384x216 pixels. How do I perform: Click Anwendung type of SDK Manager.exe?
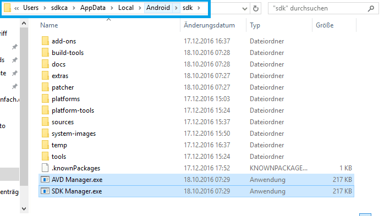point(267,191)
